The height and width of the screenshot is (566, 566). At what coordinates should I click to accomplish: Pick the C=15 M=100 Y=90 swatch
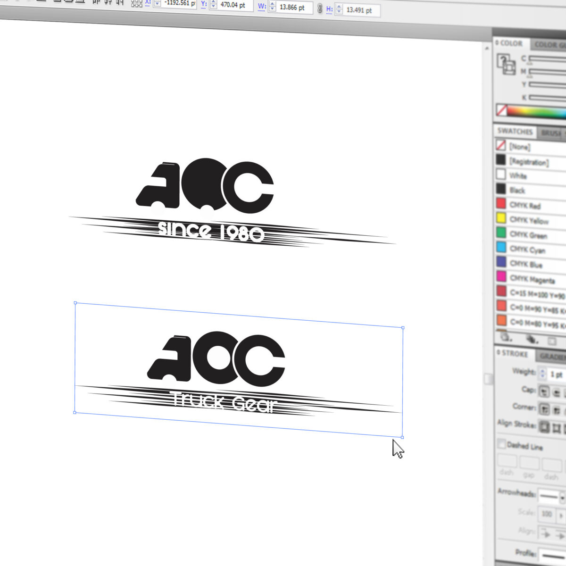531,292
